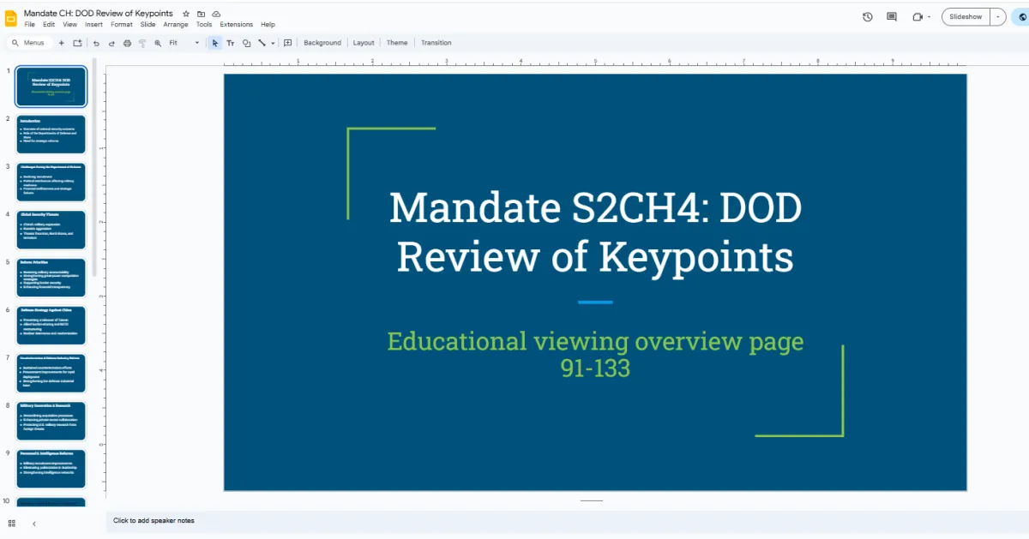Select slide 3 thumbnail
The height and width of the screenshot is (539, 1029).
51,183
